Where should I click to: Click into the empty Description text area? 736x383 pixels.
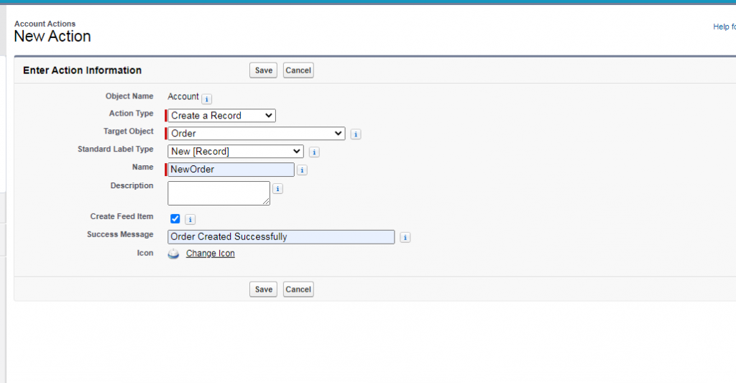pyautogui.click(x=218, y=193)
